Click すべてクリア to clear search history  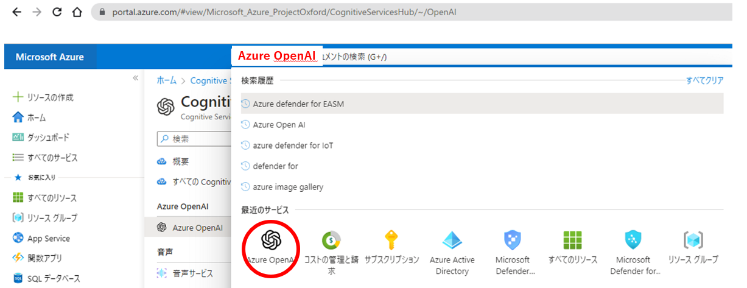point(705,80)
